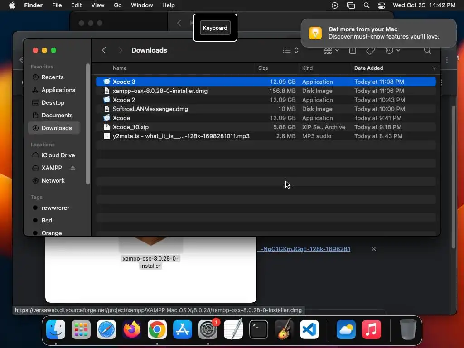This screenshot has height=348, width=464.
Task: Open Applications in Finder sidebar
Action: pos(54,90)
